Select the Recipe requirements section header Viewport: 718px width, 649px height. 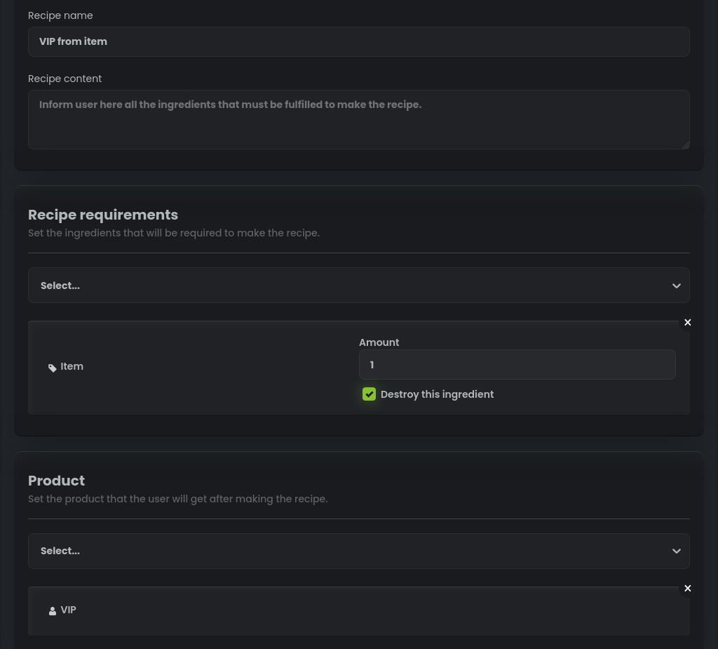point(103,215)
